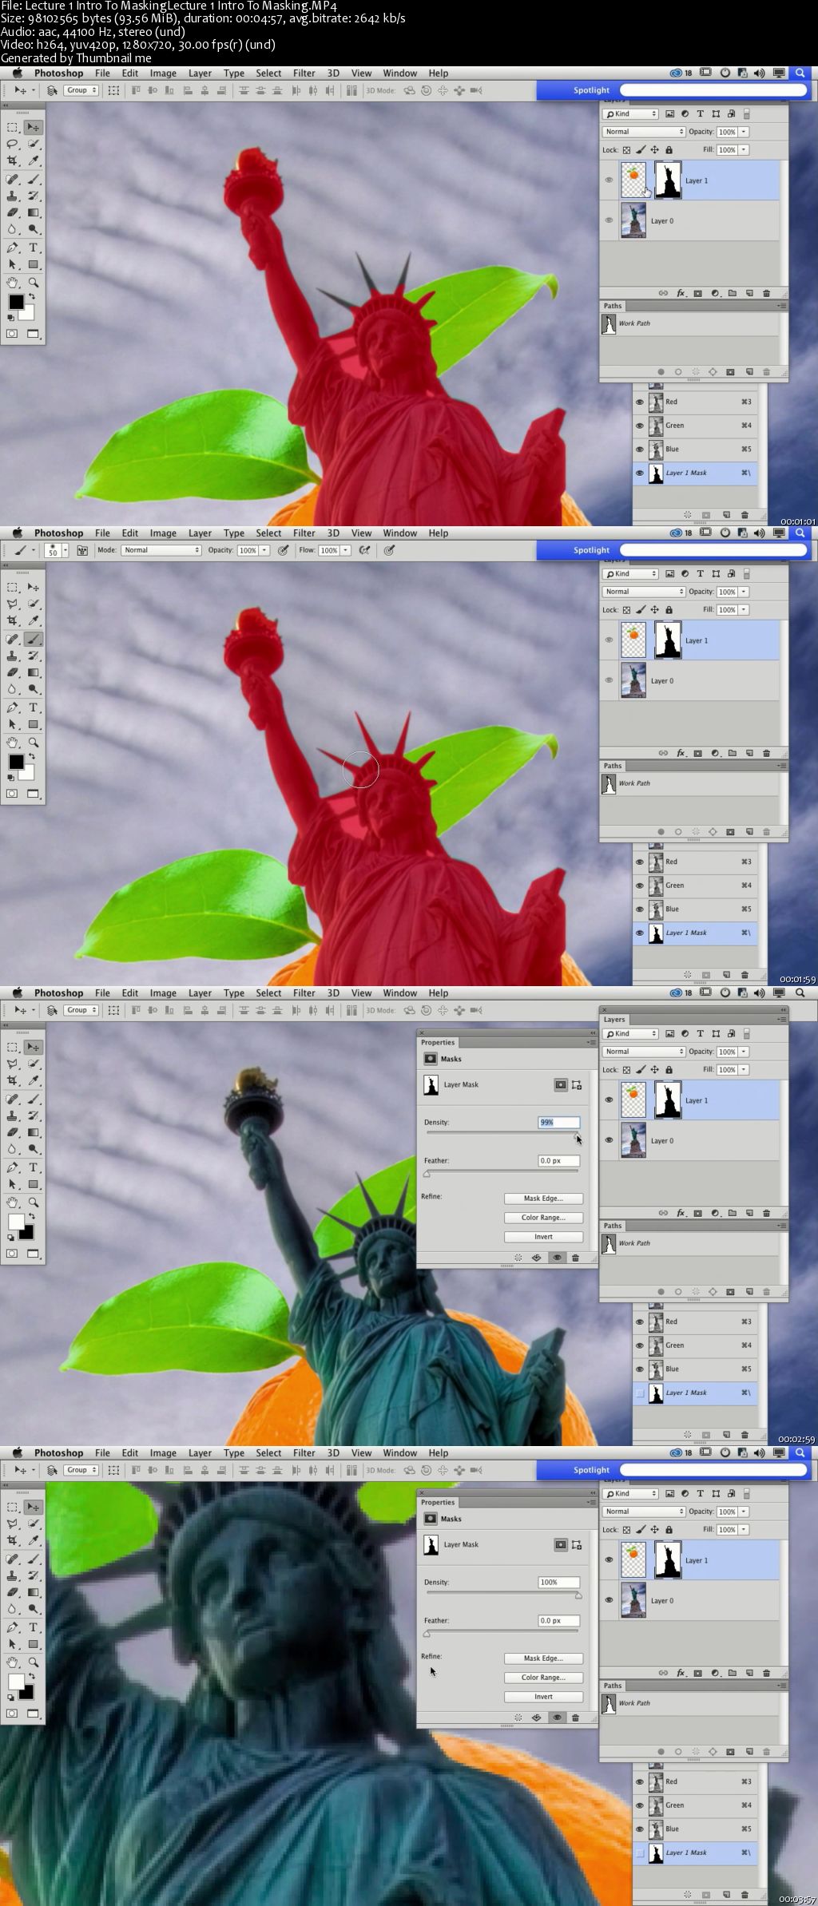
Task: Click Density slider handle in the 99% Properties panel
Action: [577, 1135]
